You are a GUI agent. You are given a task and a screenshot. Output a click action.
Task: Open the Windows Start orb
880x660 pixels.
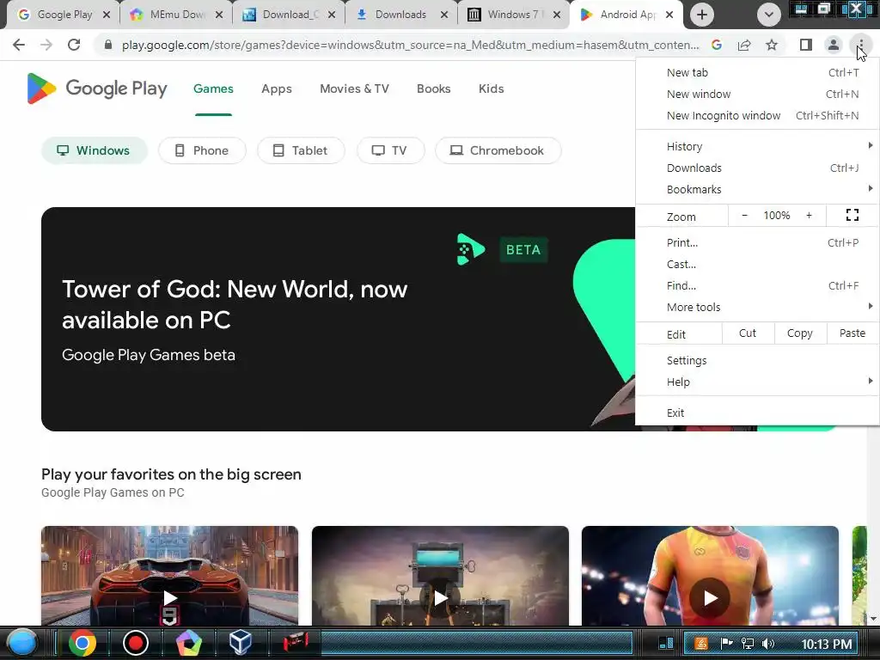(21, 643)
